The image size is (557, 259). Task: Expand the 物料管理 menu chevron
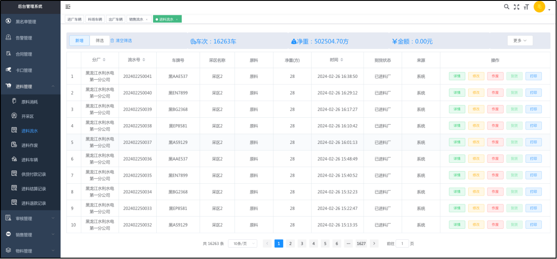click(x=53, y=250)
